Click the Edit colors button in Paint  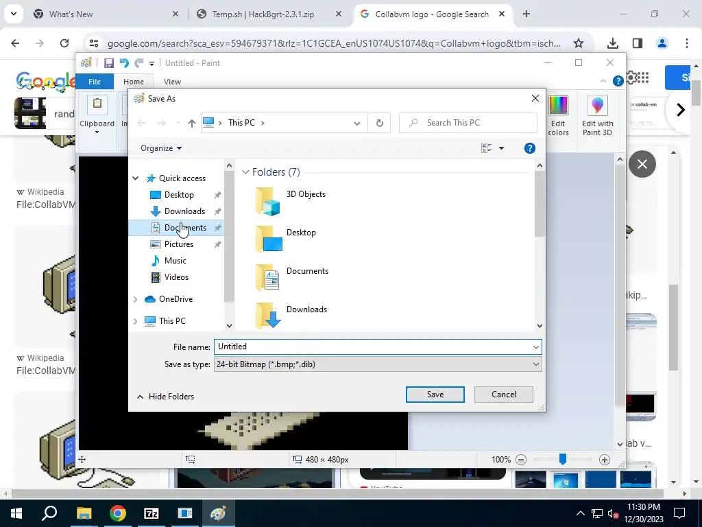[558, 115]
